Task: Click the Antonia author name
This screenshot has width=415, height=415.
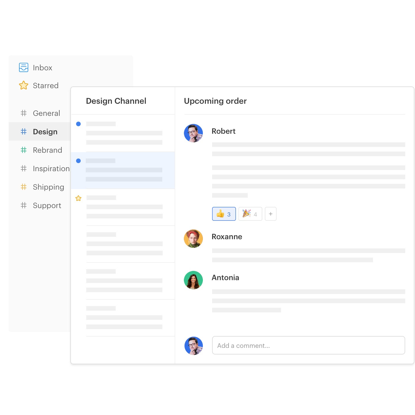Action: (x=225, y=278)
